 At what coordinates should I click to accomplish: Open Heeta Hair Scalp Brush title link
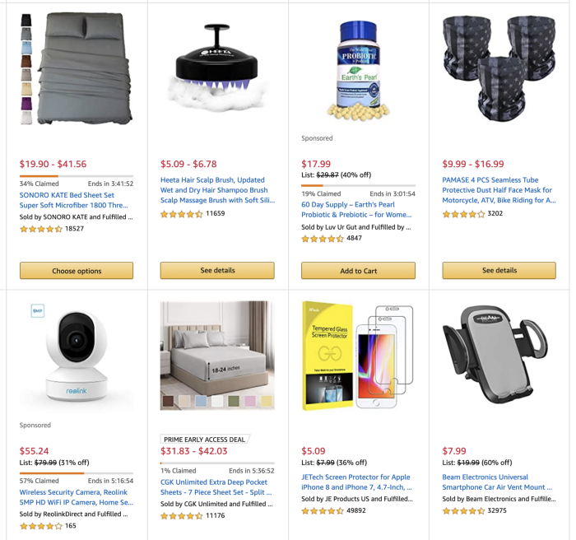click(x=217, y=190)
